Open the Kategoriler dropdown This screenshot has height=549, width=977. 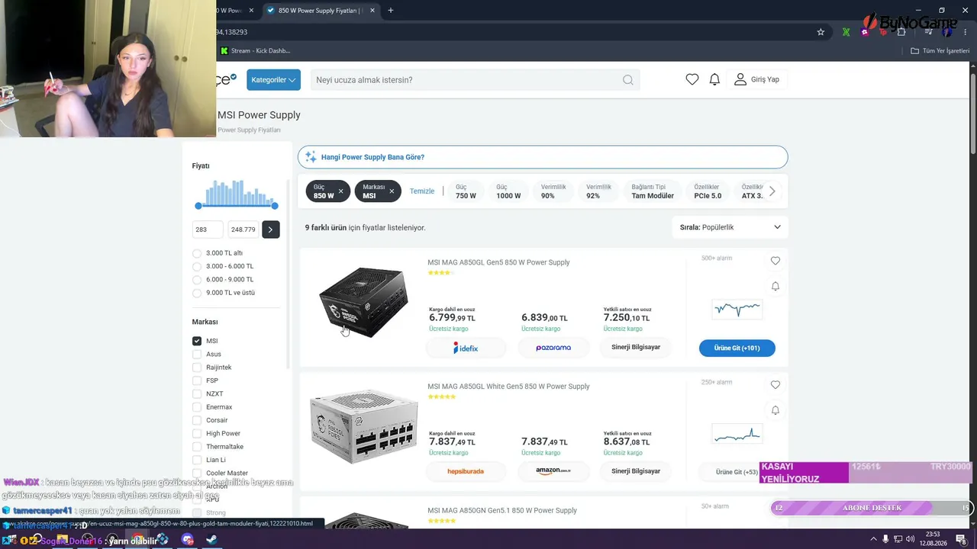click(x=273, y=80)
